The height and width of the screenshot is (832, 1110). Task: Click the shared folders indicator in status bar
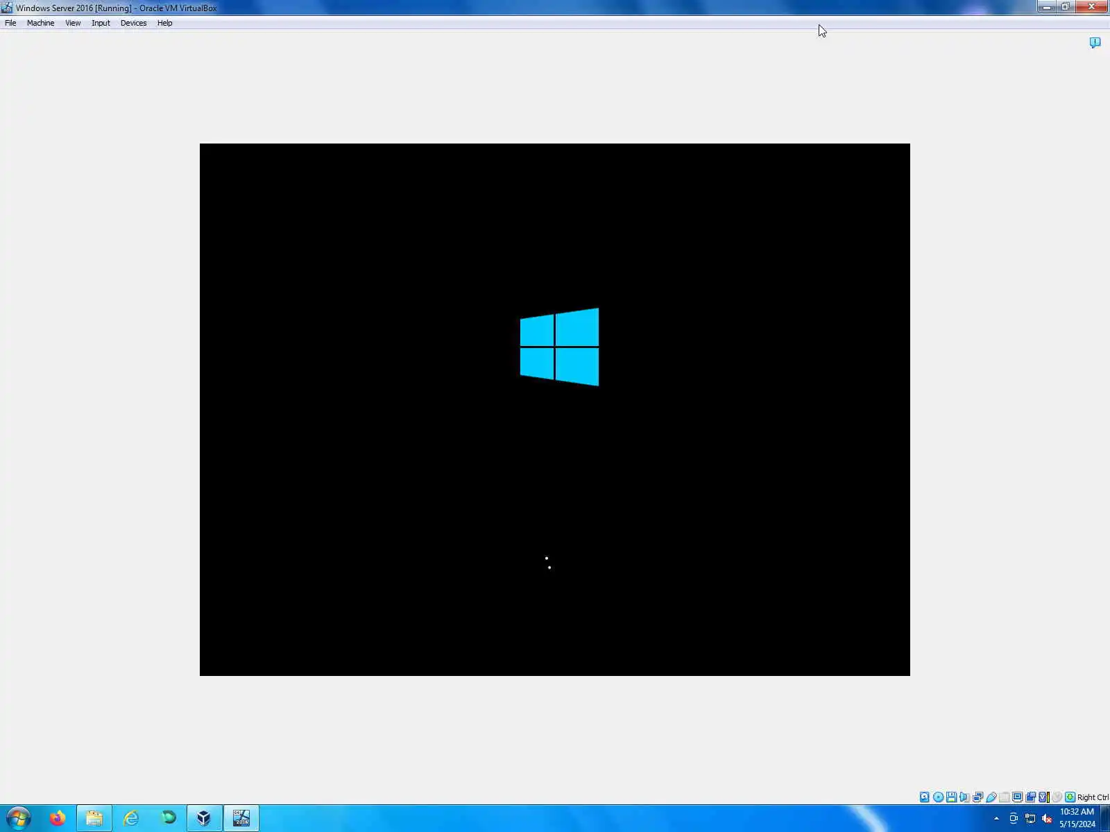point(1005,797)
